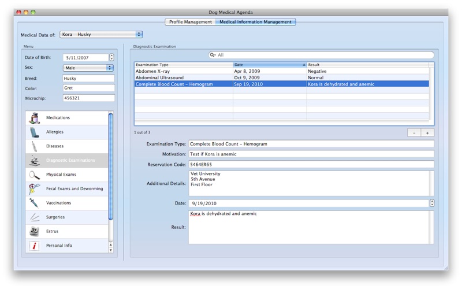462x289 pixels.
Task: Sort by Examination Type column header
Action: pos(184,65)
